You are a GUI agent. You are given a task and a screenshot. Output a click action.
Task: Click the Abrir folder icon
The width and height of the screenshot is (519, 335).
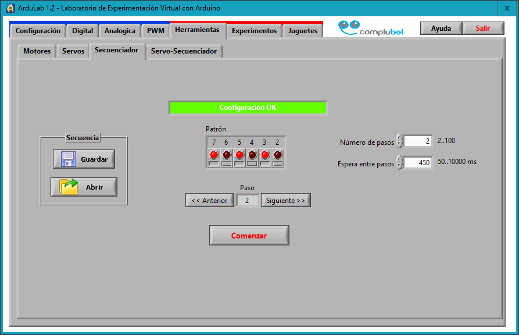tap(69, 187)
